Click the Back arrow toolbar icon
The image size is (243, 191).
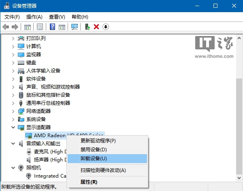point(6,27)
